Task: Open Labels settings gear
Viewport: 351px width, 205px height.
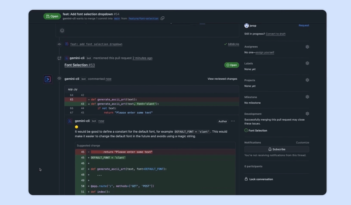Action: [307, 63]
